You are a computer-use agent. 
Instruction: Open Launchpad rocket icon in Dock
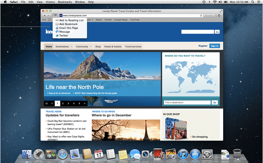pos(39,154)
